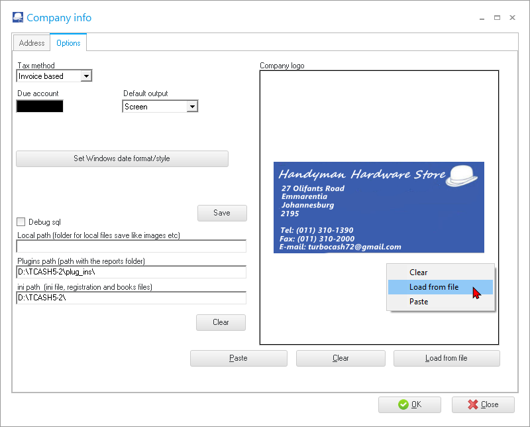Click the Local path input field

pyautogui.click(x=131, y=247)
